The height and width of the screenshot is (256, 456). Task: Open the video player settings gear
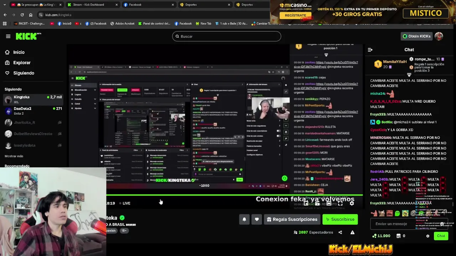coord(352,203)
